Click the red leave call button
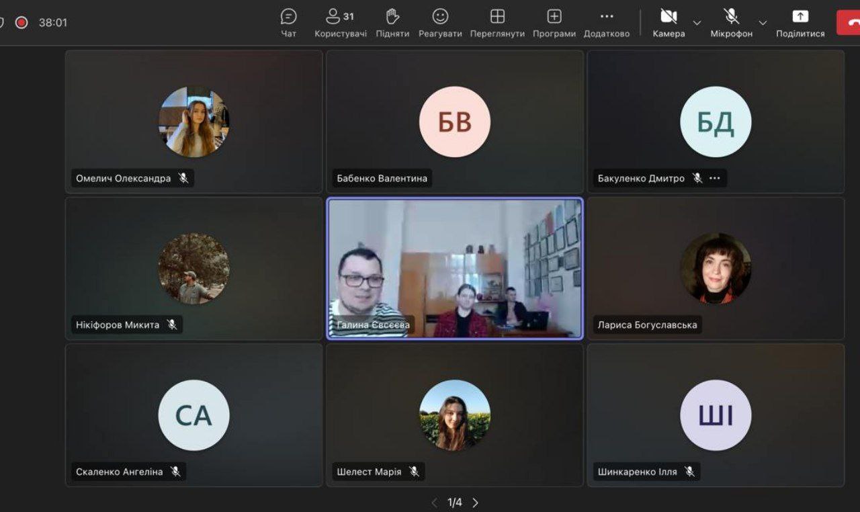Screen dimensions: 860x512 (x=849, y=22)
